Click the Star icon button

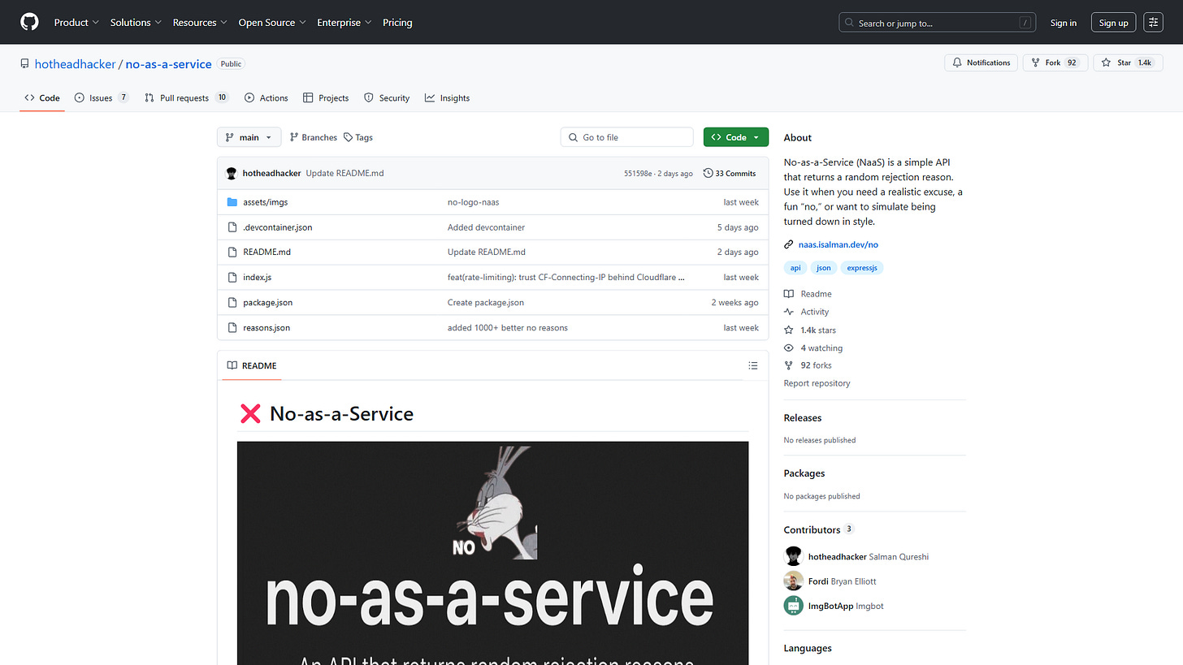click(1107, 63)
